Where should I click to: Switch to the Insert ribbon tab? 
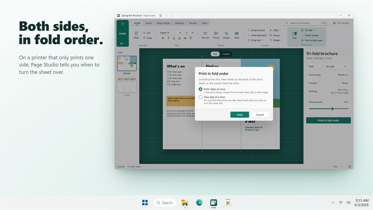(149, 23)
